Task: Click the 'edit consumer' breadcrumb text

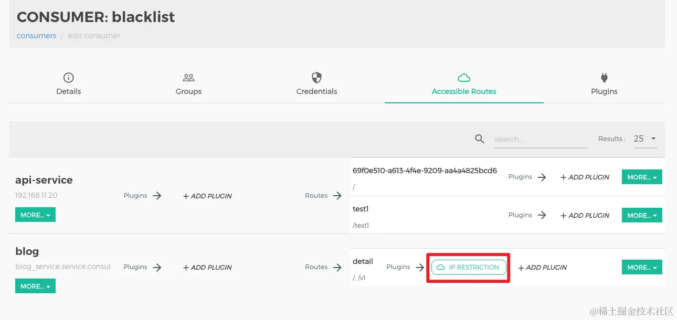Action: (94, 36)
